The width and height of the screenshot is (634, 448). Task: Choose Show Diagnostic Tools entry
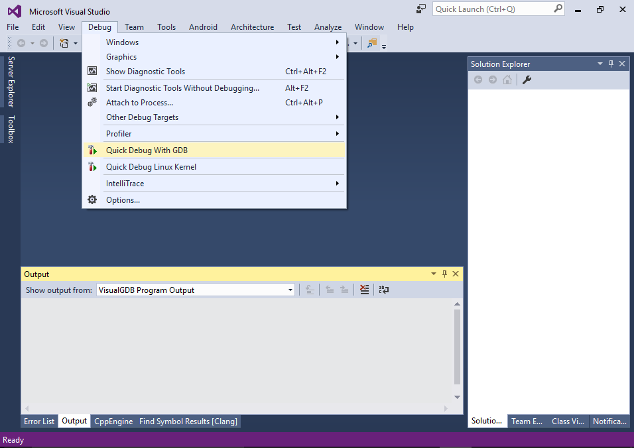click(214, 72)
